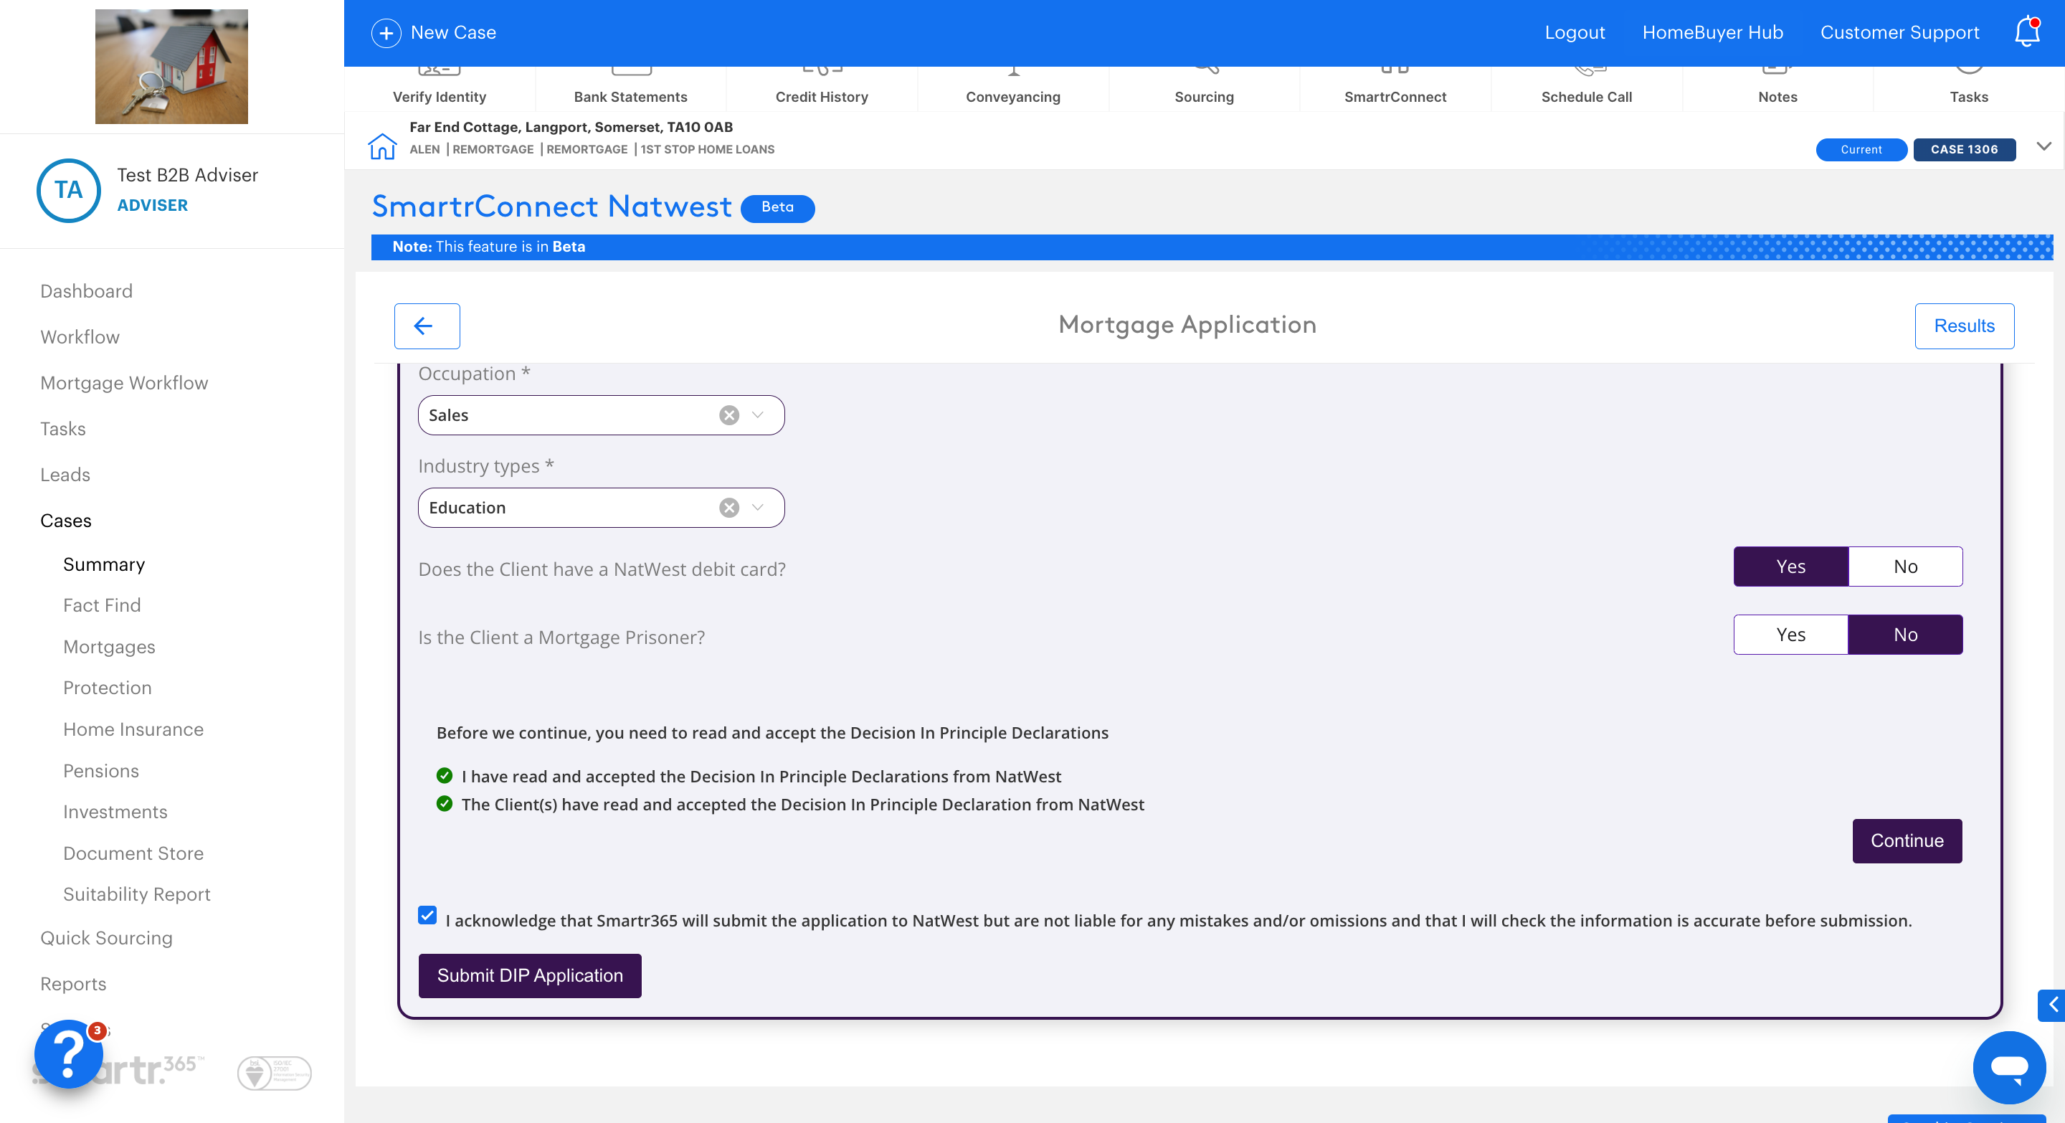Select Yes for NatWest debit card
Viewport: 2065px width, 1123px height.
pos(1791,567)
